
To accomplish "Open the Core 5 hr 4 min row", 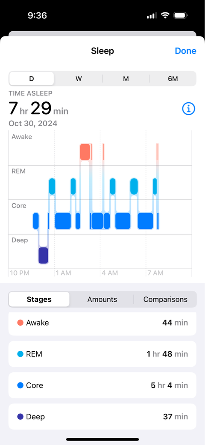I will pos(102,385).
